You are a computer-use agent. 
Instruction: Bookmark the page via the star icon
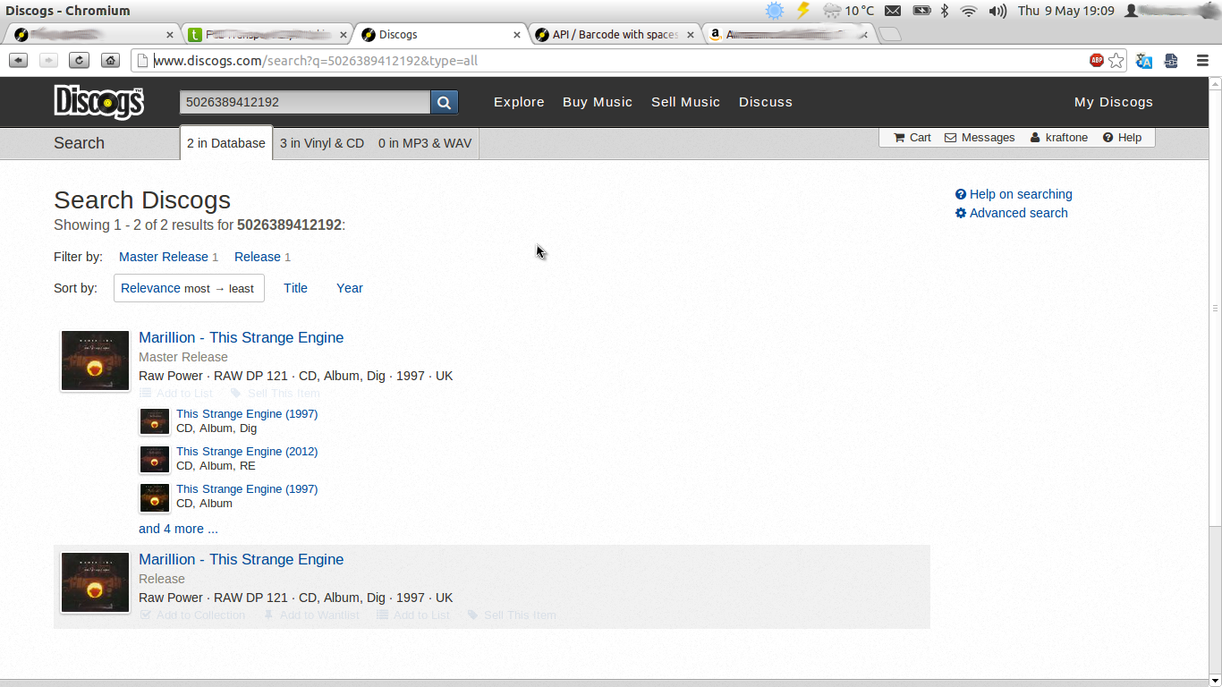[1116, 60]
